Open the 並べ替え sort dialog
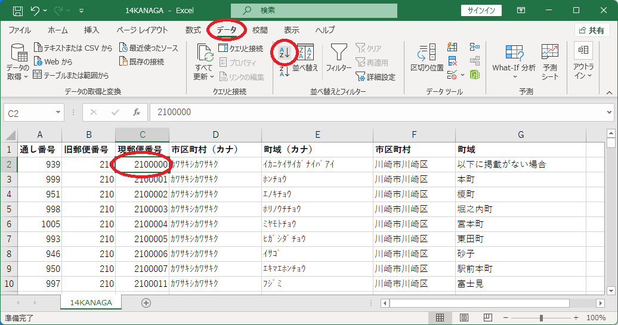This screenshot has height=325, width=618. pyautogui.click(x=305, y=58)
